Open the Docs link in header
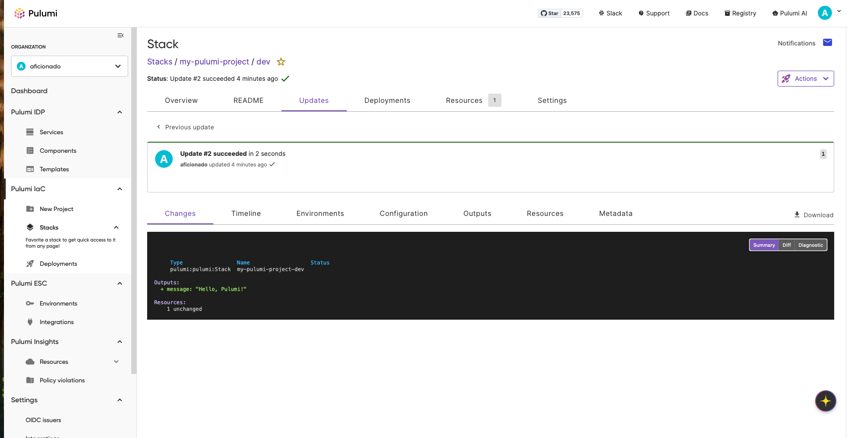The width and height of the screenshot is (847, 438). pos(697,13)
